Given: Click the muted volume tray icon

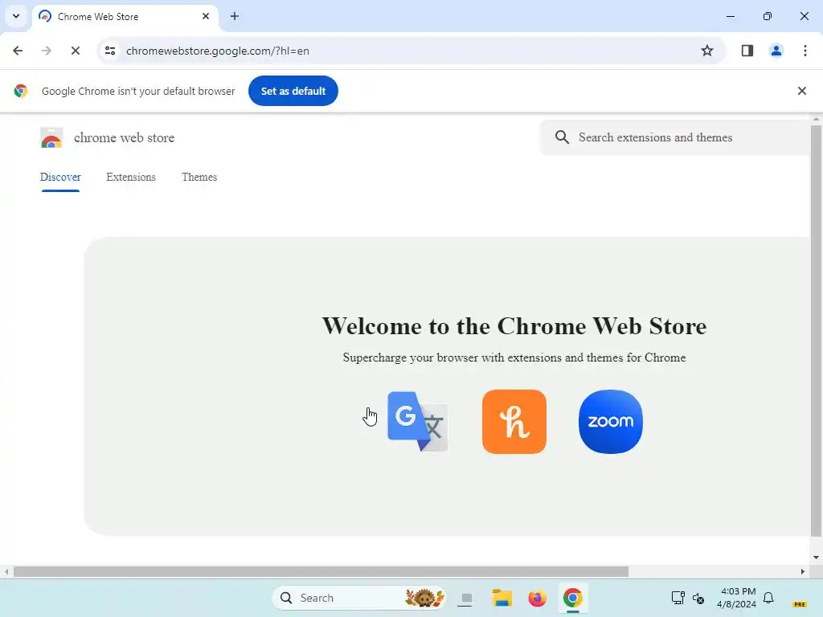Looking at the screenshot, I should 698,598.
